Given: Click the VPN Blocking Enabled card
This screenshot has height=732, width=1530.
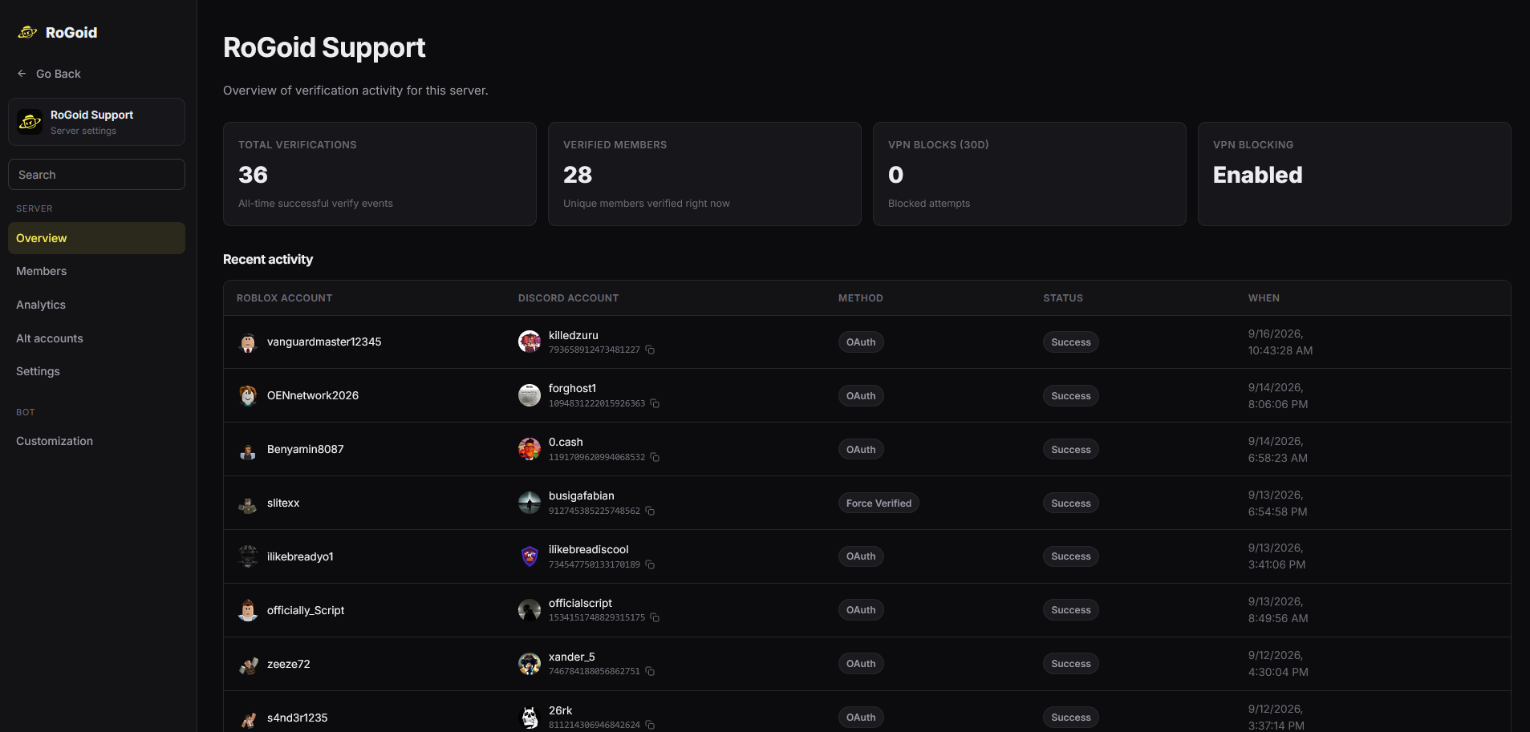Looking at the screenshot, I should (1354, 174).
